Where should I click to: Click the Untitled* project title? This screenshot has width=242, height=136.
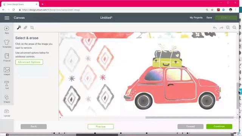tap(106, 18)
